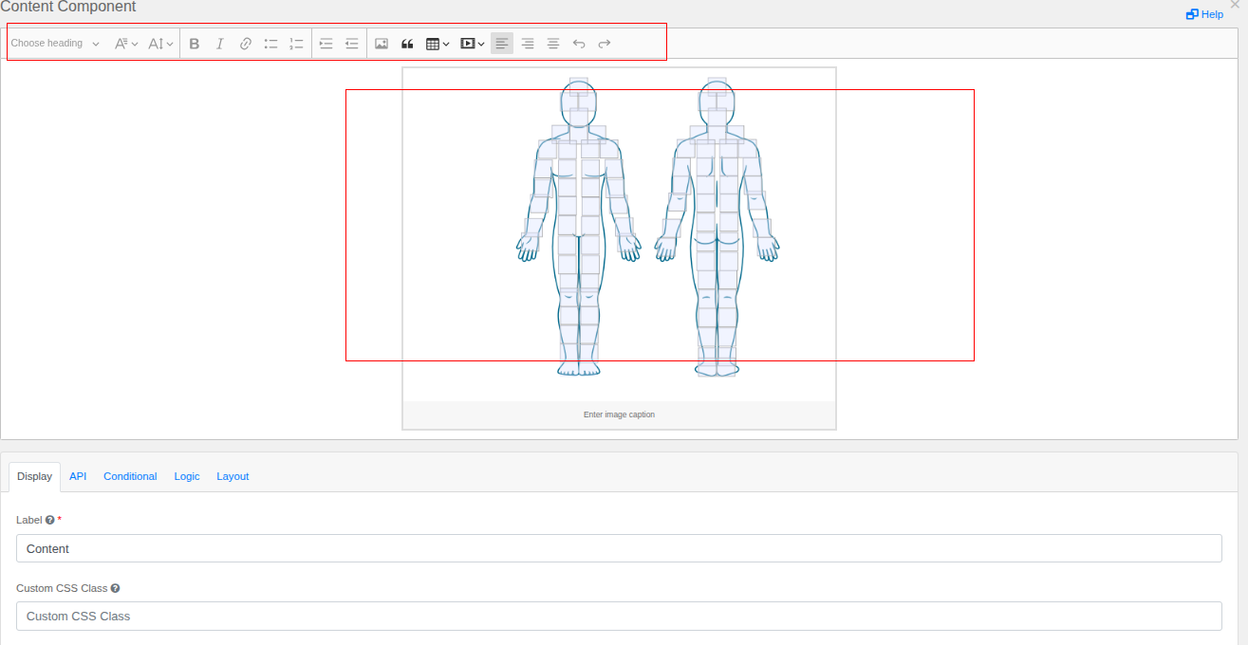Viewport: 1248px width, 645px height.
Task: Redo the last undone edit
Action: point(605,44)
